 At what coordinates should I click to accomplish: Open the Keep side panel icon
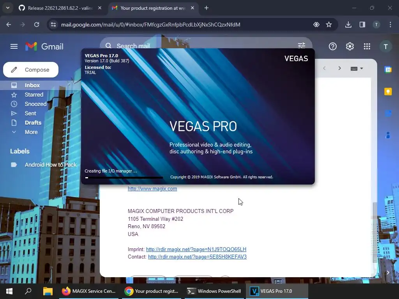(388, 91)
